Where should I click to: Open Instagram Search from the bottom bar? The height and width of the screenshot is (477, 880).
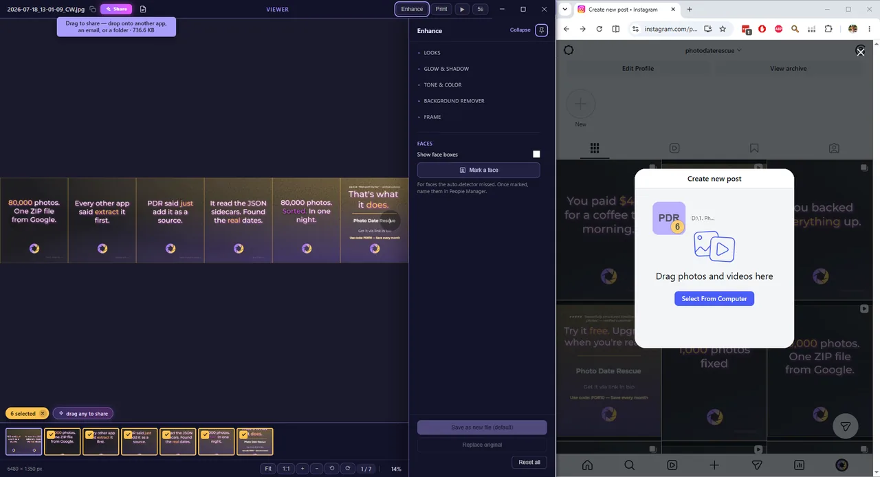tap(630, 465)
